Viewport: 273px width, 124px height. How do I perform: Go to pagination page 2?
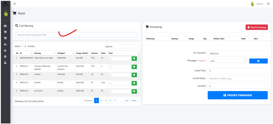point(101,100)
